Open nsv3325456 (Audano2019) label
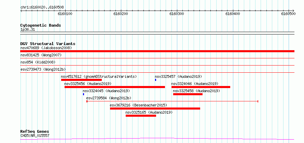The width and height of the screenshot is (304, 143). pyautogui.click(x=88, y=84)
